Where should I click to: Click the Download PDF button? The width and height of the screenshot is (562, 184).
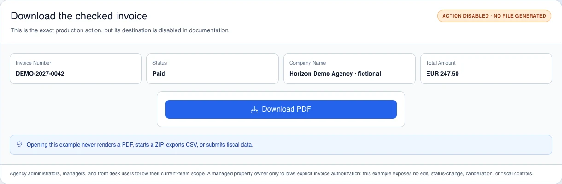pyautogui.click(x=281, y=109)
